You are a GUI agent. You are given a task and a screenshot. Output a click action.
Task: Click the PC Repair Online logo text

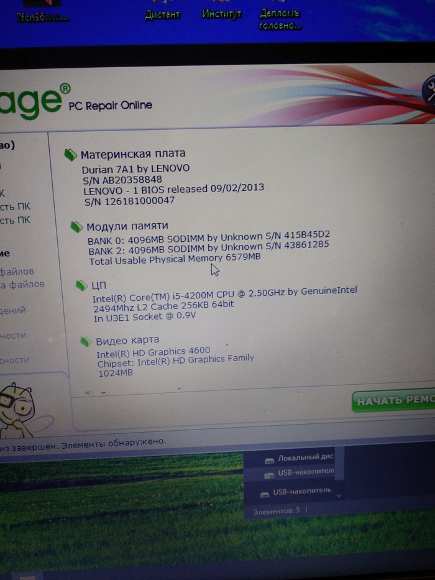110,106
